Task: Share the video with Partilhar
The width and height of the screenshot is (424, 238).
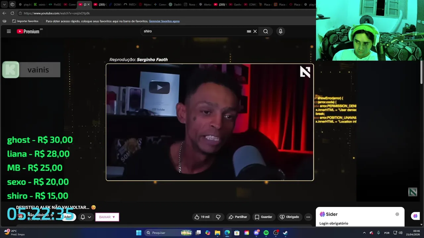Action: (x=238, y=217)
